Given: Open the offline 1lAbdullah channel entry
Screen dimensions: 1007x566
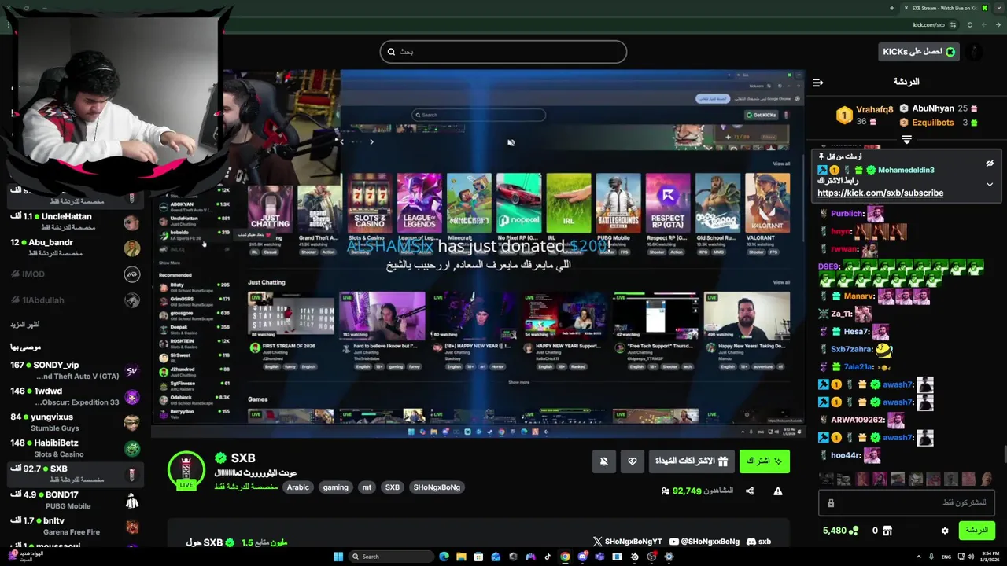Looking at the screenshot, I should (x=75, y=300).
